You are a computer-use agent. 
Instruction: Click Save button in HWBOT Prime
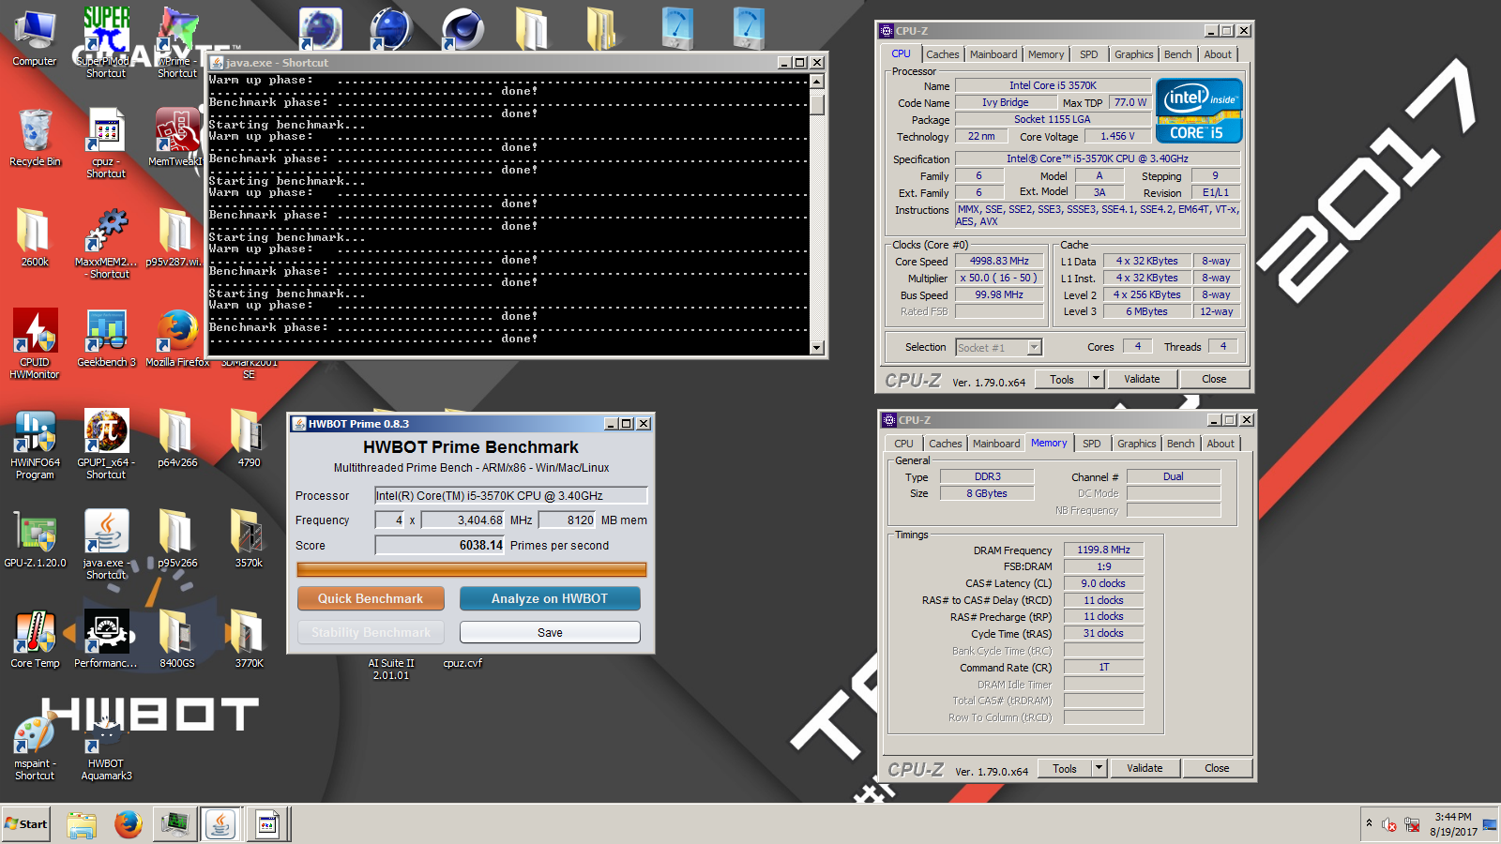coord(550,632)
